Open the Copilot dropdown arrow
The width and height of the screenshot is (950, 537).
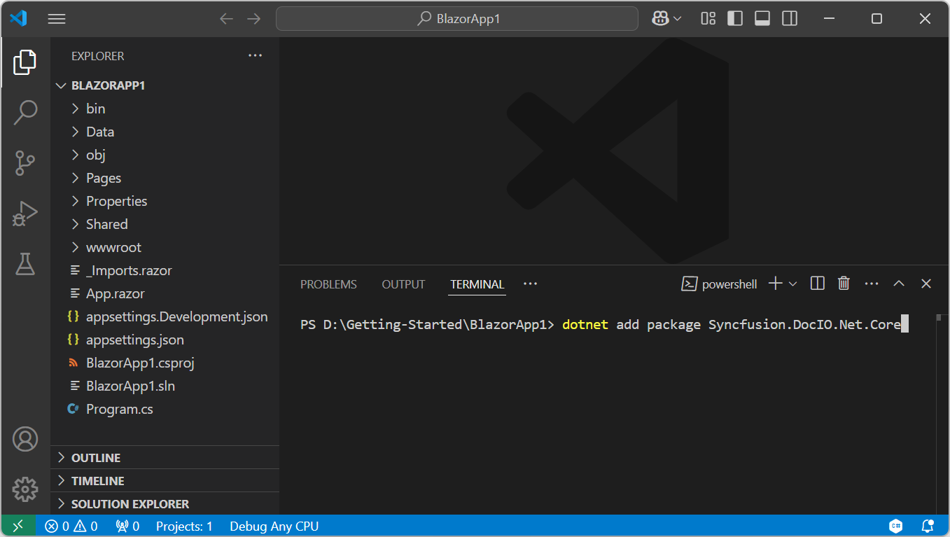677,19
